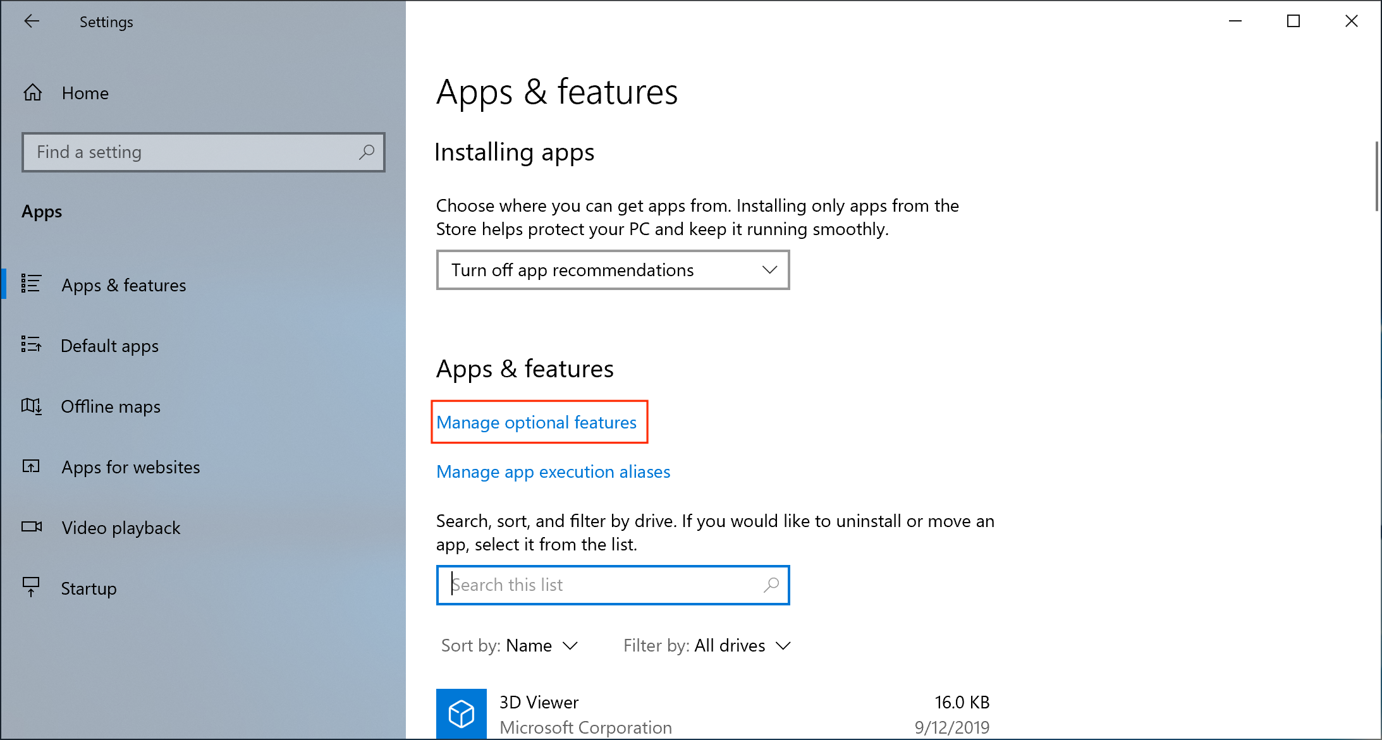Click the Apps for websites icon
The image size is (1382, 740).
[x=31, y=466]
